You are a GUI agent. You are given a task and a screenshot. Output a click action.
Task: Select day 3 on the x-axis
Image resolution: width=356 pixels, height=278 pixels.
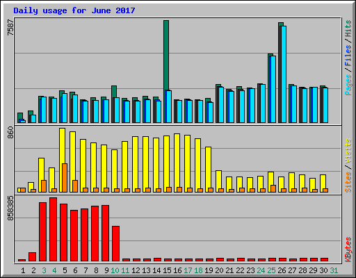point(44,270)
